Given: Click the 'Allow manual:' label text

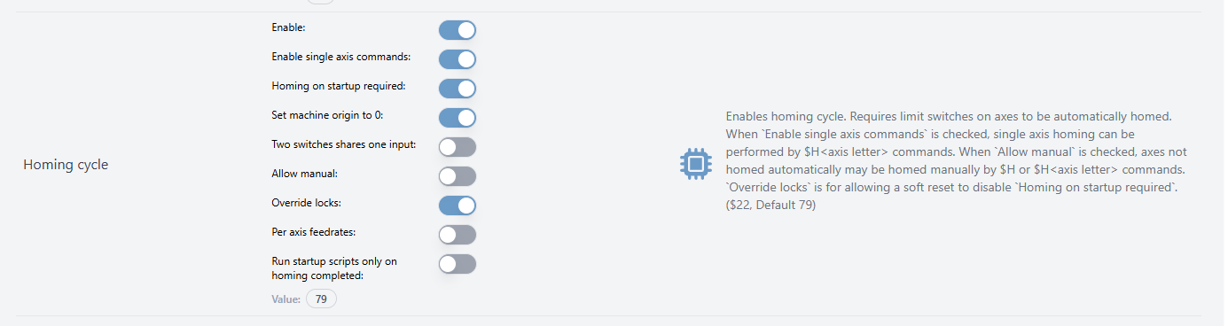Looking at the screenshot, I should click(x=304, y=174).
